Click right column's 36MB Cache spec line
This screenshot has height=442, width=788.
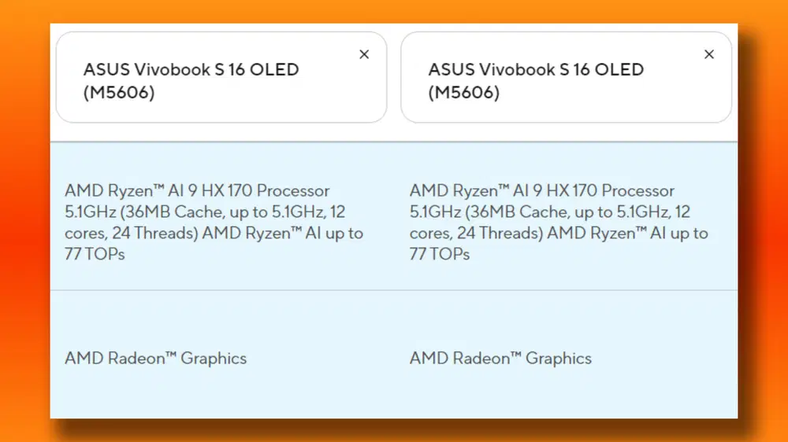click(550, 212)
